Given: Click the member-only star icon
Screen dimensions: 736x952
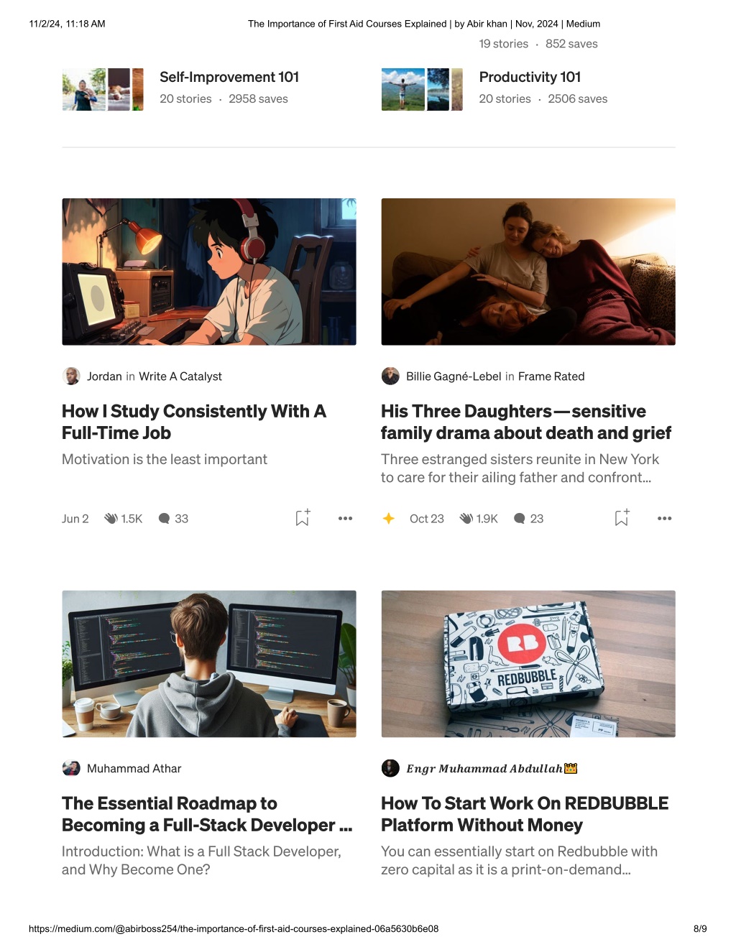Looking at the screenshot, I should [388, 518].
